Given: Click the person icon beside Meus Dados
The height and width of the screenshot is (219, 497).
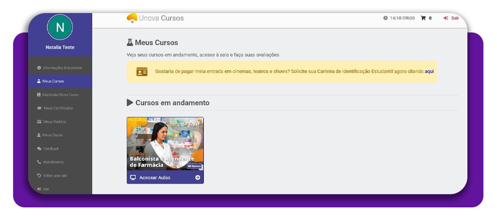Looking at the screenshot, I should (39, 135).
